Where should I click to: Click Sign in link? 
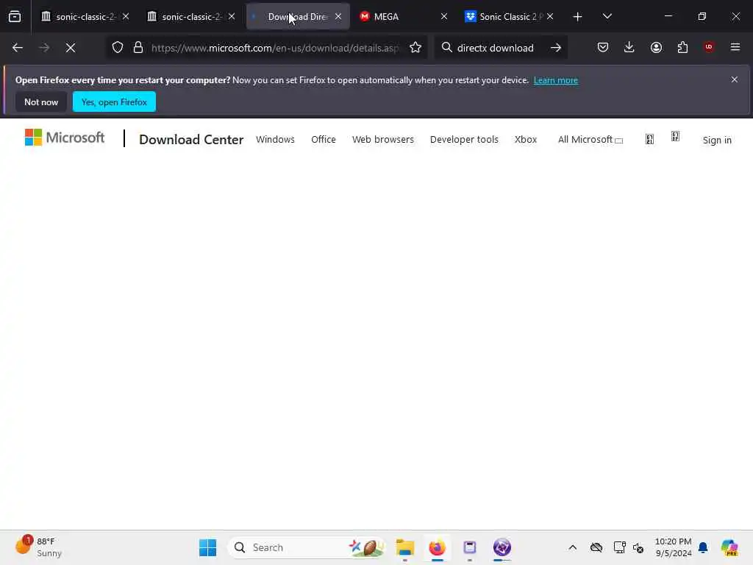pyautogui.click(x=717, y=141)
